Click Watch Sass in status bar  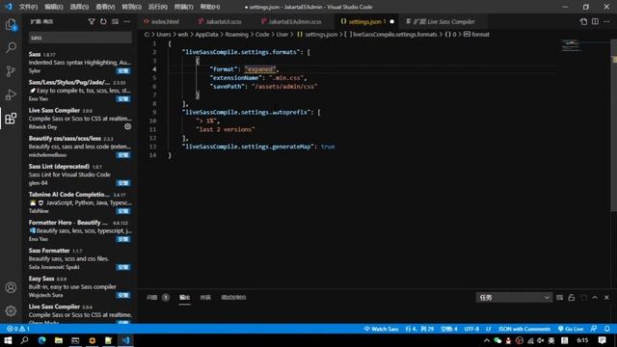click(x=381, y=329)
